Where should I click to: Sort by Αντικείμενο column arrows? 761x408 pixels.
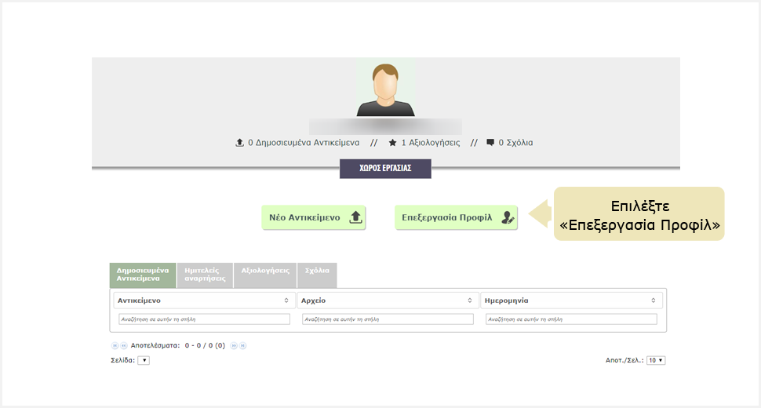pyautogui.click(x=286, y=301)
